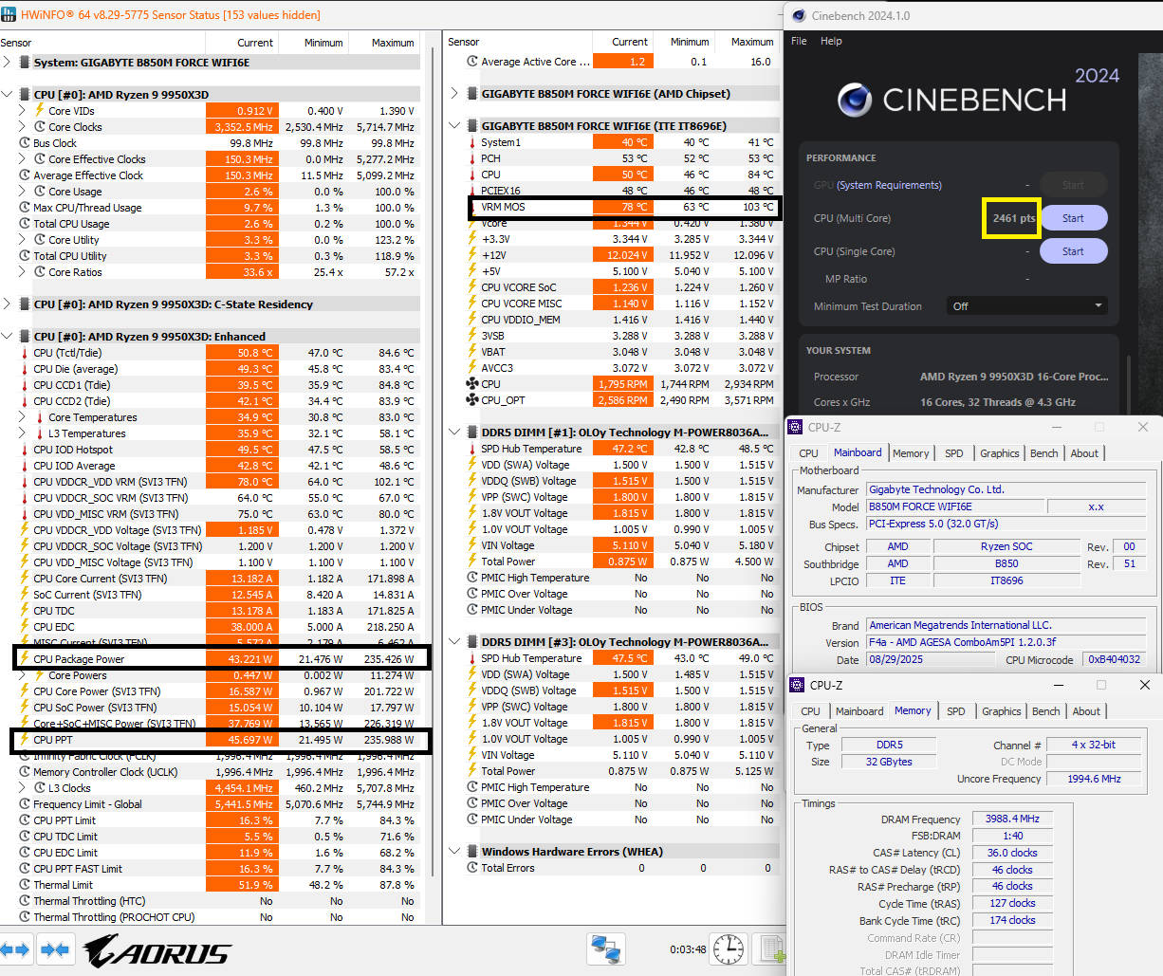
Task: Start the CPU (Multi Core) benchmark
Action: click(x=1073, y=218)
